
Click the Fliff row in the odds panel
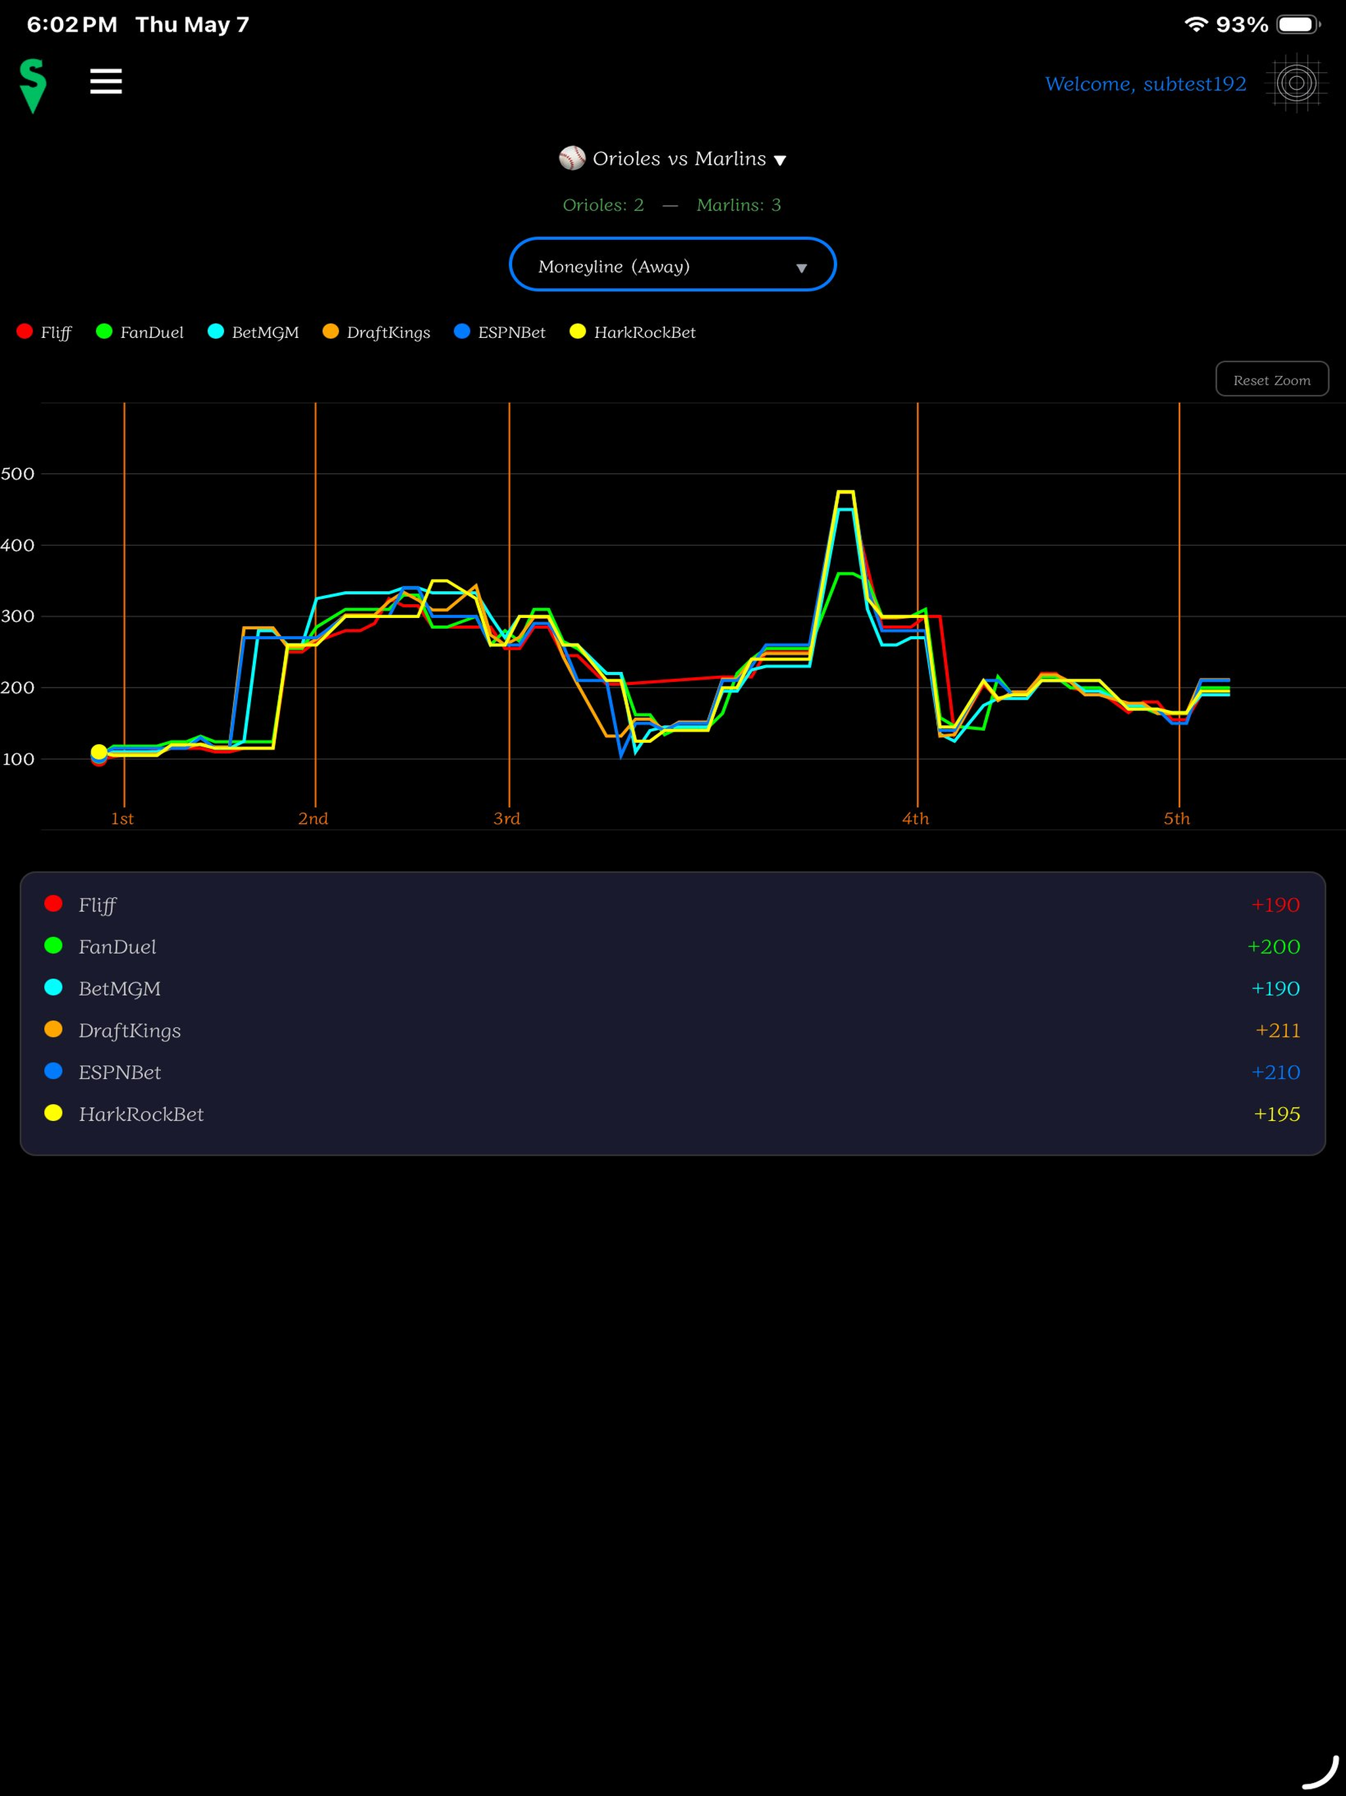tap(672, 905)
